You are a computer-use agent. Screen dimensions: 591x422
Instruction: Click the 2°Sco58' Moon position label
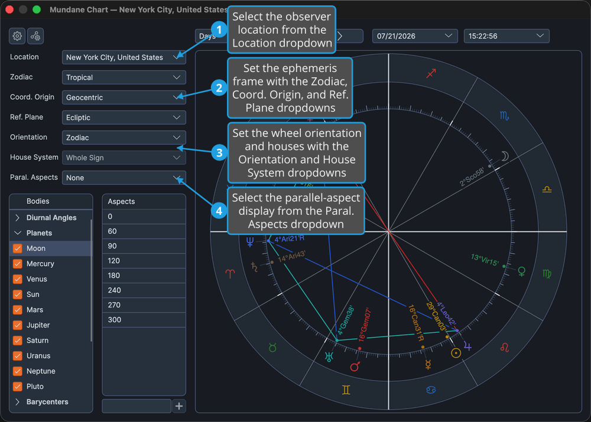(x=472, y=177)
